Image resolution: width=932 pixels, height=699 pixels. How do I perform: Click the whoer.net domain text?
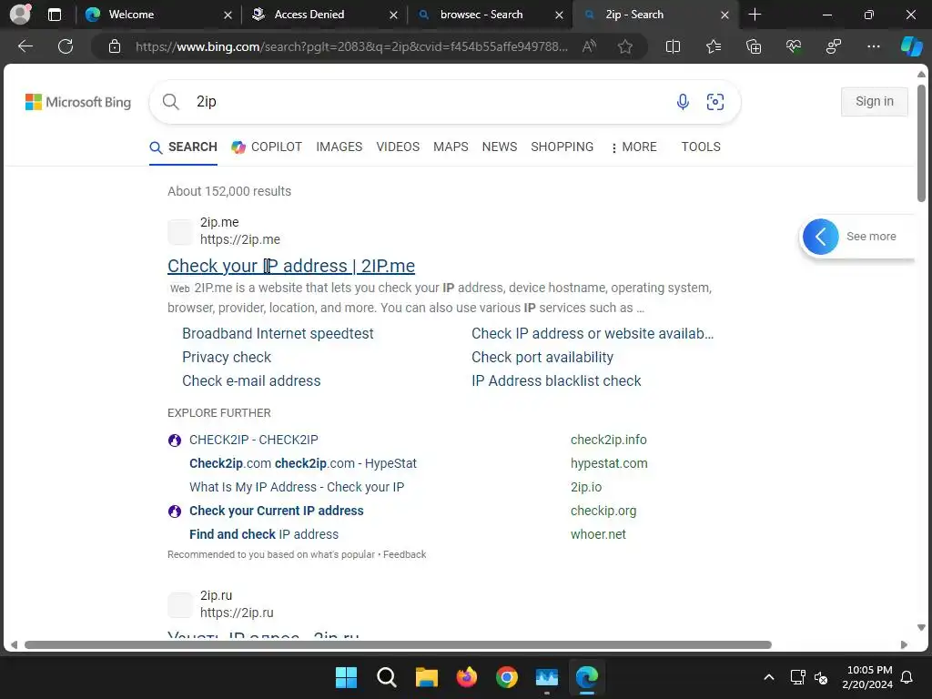[598, 535]
